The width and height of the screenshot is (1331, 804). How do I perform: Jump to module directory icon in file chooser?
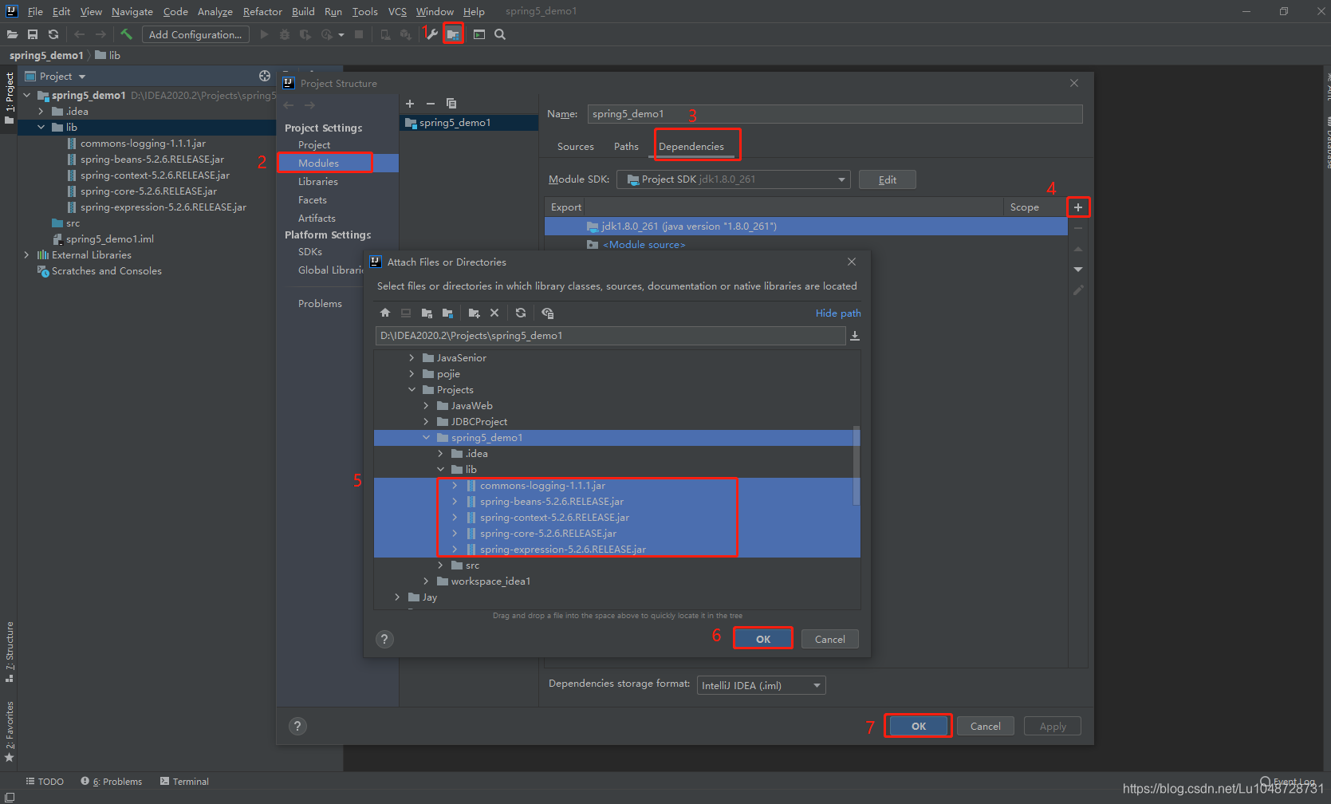click(x=447, y=313)
